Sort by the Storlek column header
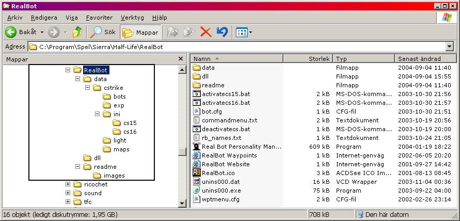This screenshot has width=460, height=221. point(308,59)
